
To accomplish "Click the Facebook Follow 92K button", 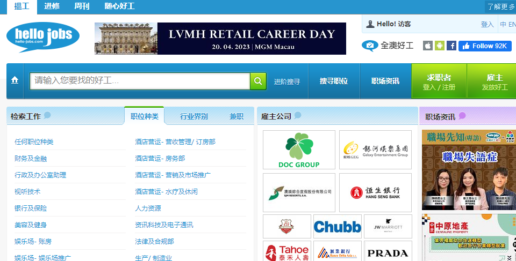I will [x=485, y=46].
